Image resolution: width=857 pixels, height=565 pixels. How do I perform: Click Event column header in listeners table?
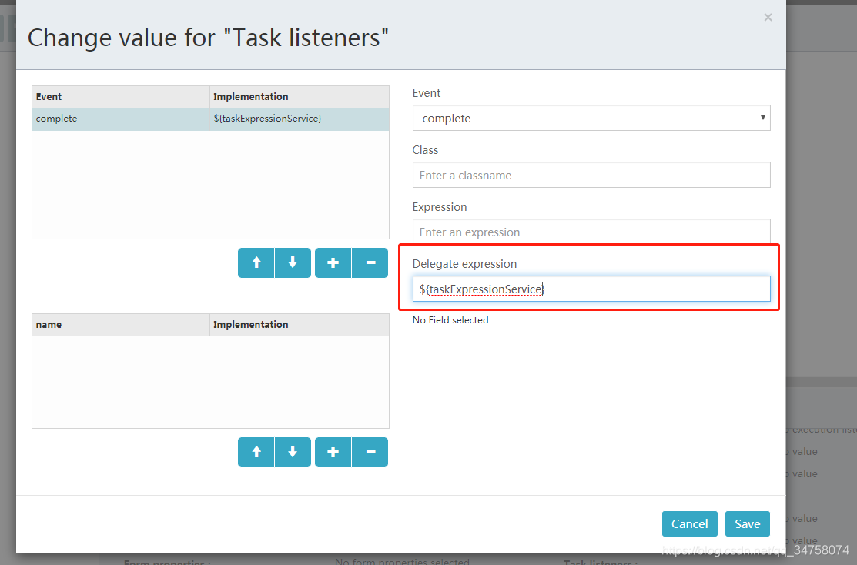point(121,97)
